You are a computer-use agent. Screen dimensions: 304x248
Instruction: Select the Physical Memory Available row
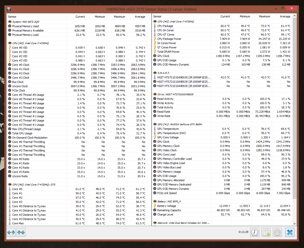coord(77,30)
